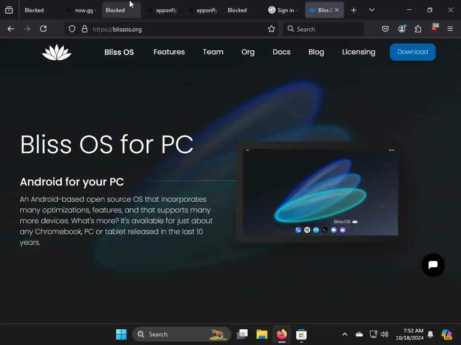Image resolution: width=461 pixels, height=345 pixels.
Task: Switch to the Blocked tab under the cursor
Action: click(x=122, y=10)
